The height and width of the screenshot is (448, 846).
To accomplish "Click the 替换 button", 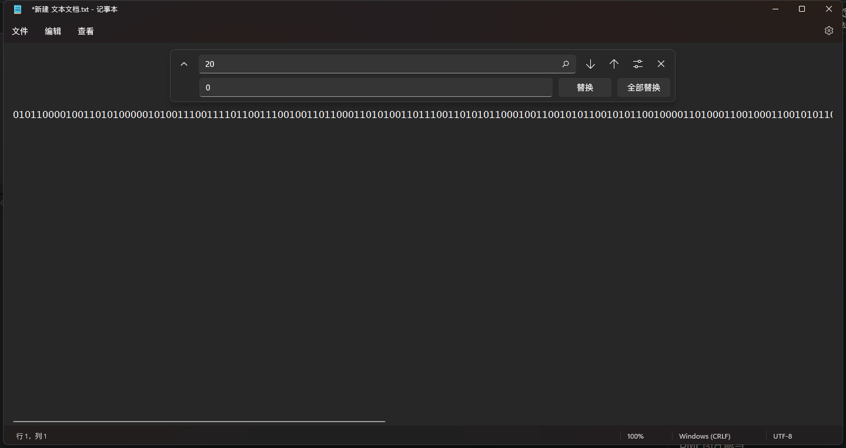I will pyautogui.click(x=585, y=87).
